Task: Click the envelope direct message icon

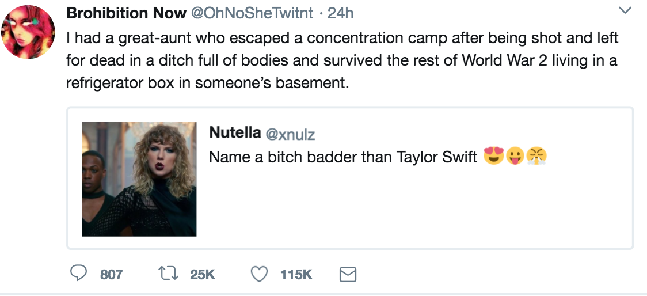Action: [348, 275]
